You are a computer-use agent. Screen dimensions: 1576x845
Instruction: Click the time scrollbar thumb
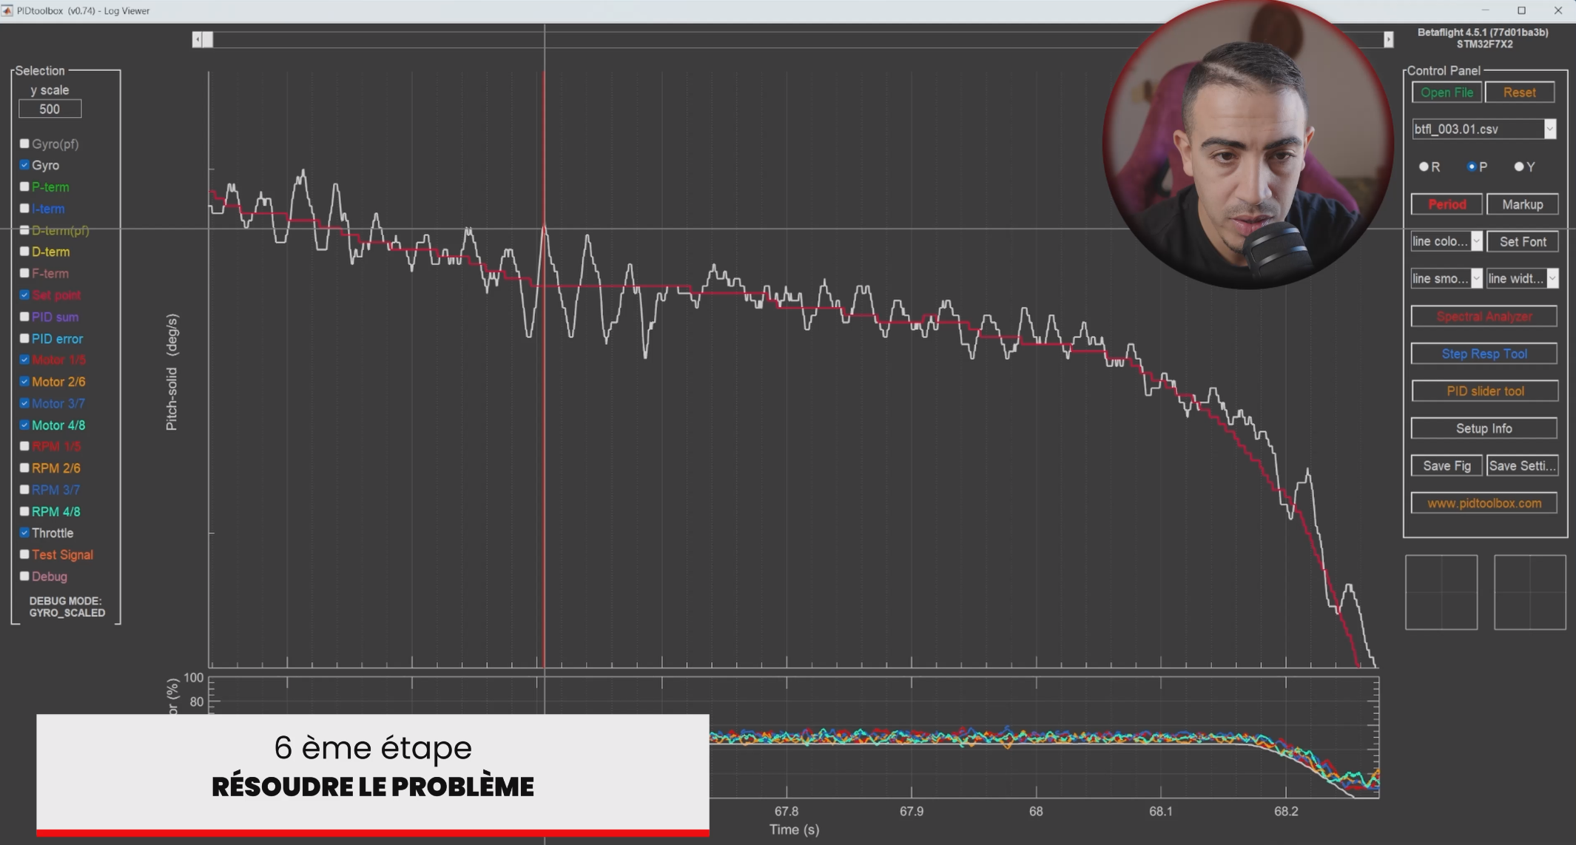[208, 39]
